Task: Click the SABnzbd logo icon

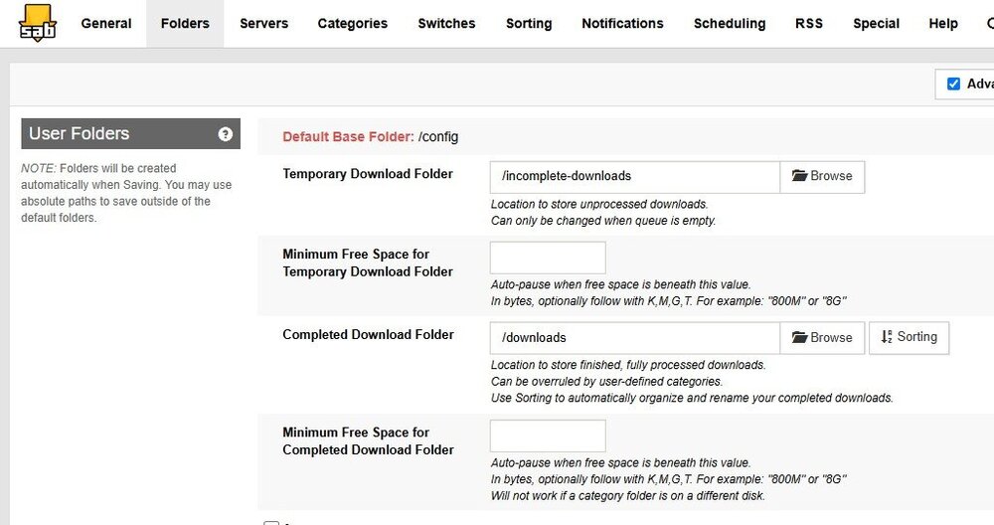Action: [38, 23]
